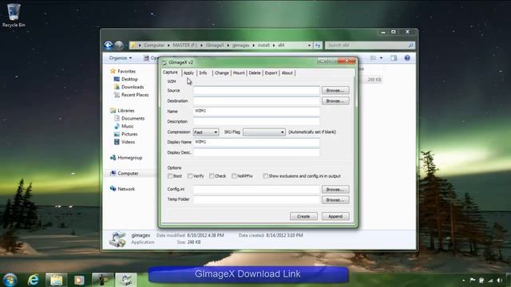
Task: Browse for the Config.ini file
Action: click(x=335, y=190)
